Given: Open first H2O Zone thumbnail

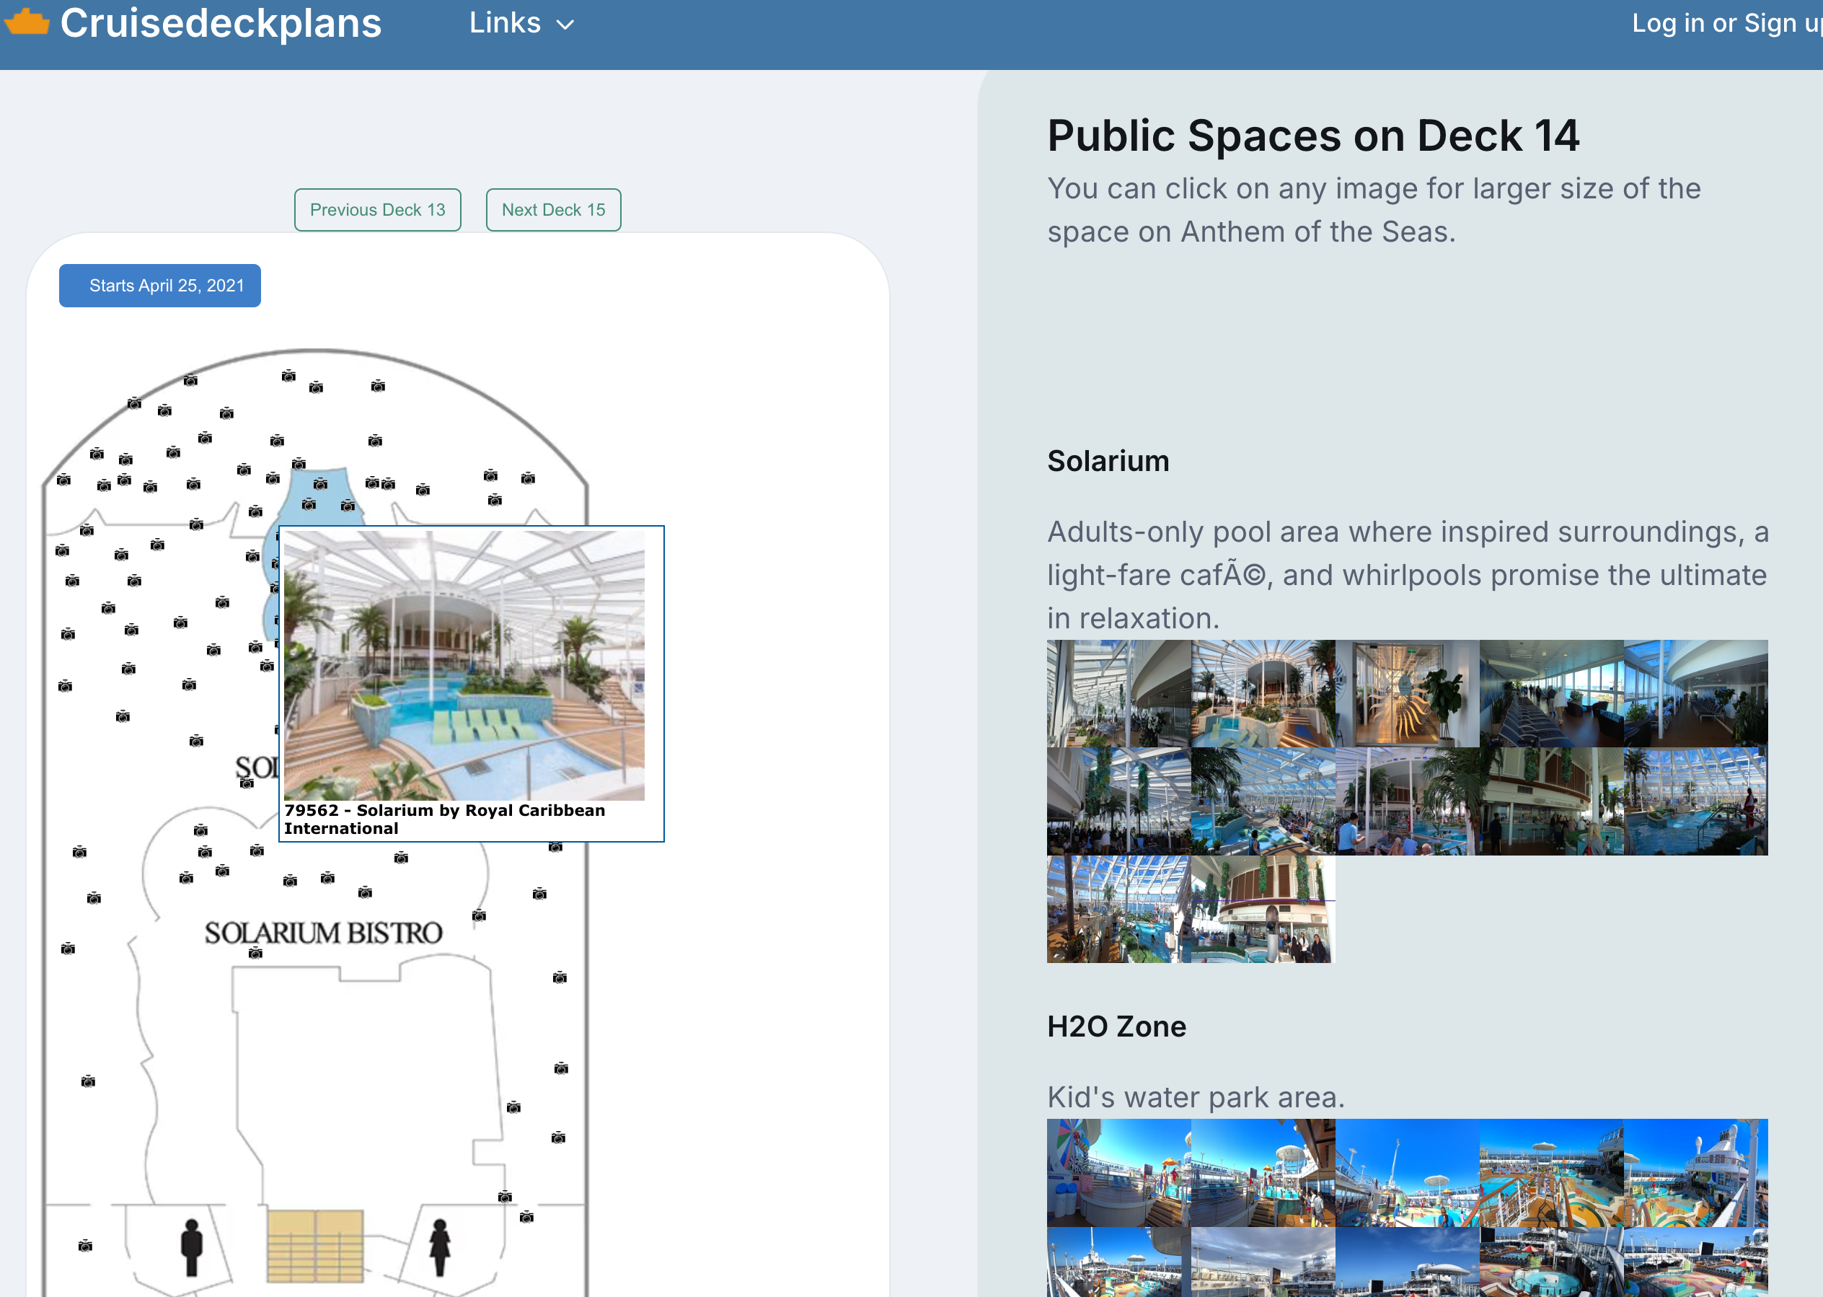Looking at the screenshot, I should pos(1118,1172).
